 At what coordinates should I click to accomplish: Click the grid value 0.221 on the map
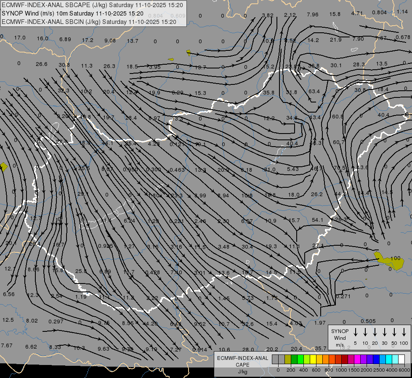click(x=177, y=221)
